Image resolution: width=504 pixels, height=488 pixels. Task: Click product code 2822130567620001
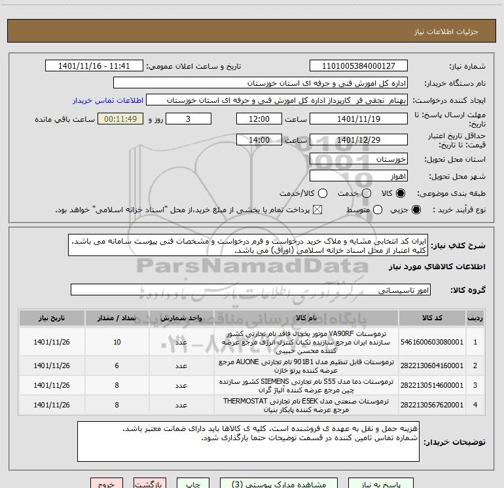tap(432, 405)
